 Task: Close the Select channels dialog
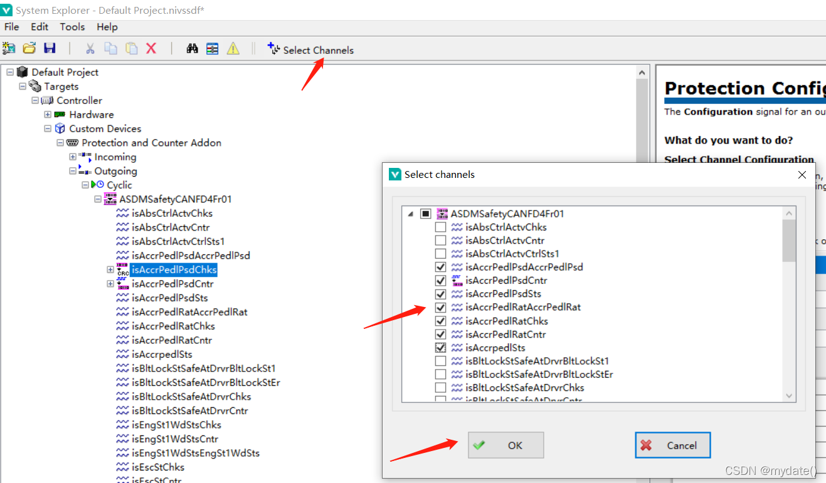[802, 175]
